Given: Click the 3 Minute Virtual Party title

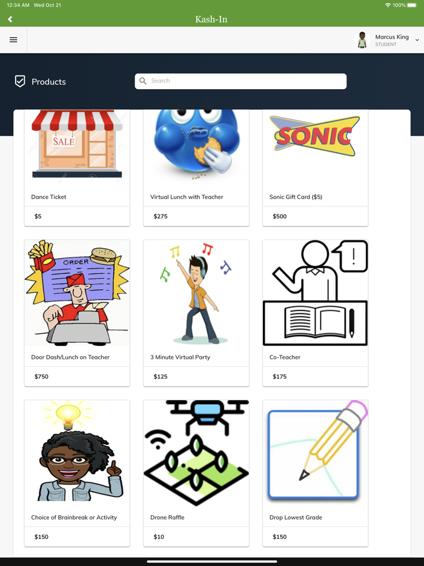Looking at the screenshot, I should 180,357.
